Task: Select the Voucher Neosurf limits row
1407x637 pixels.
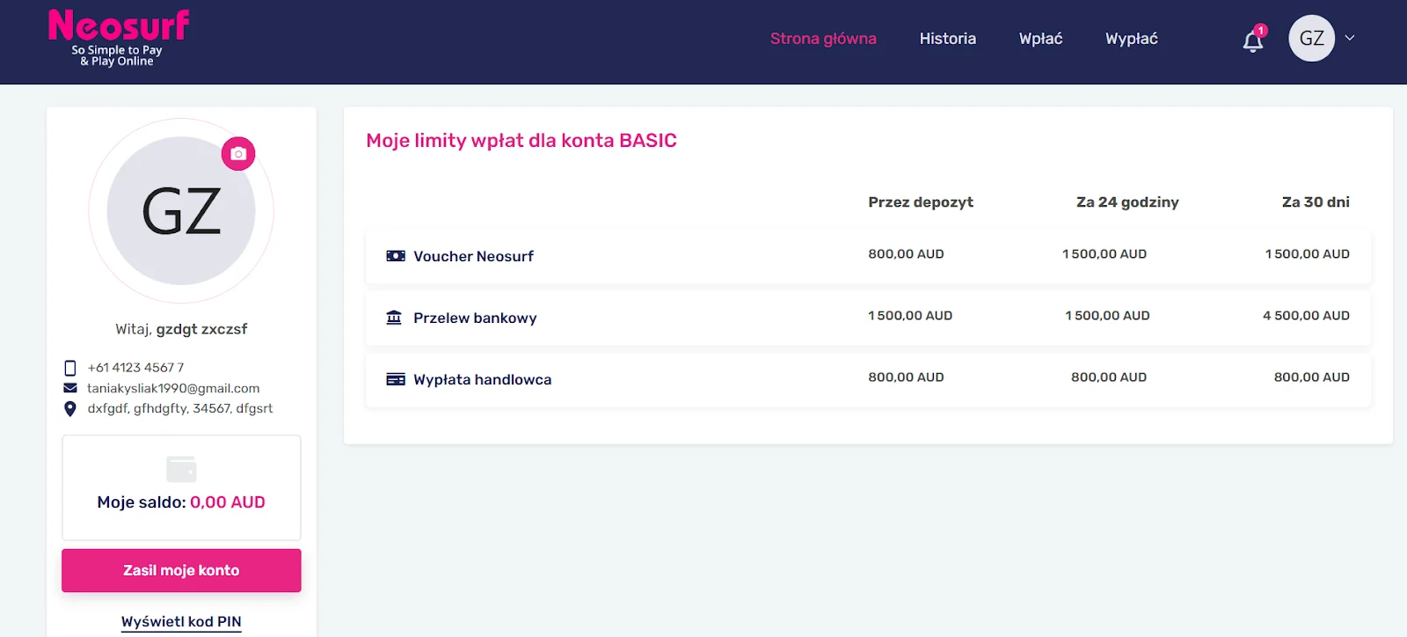Action: coord(867,256)
